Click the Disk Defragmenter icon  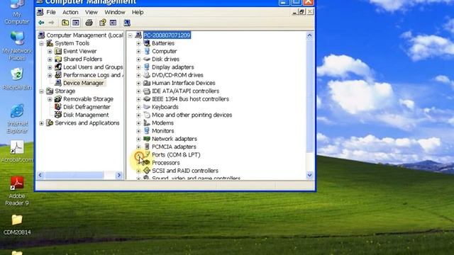click(x=58, y=107)
